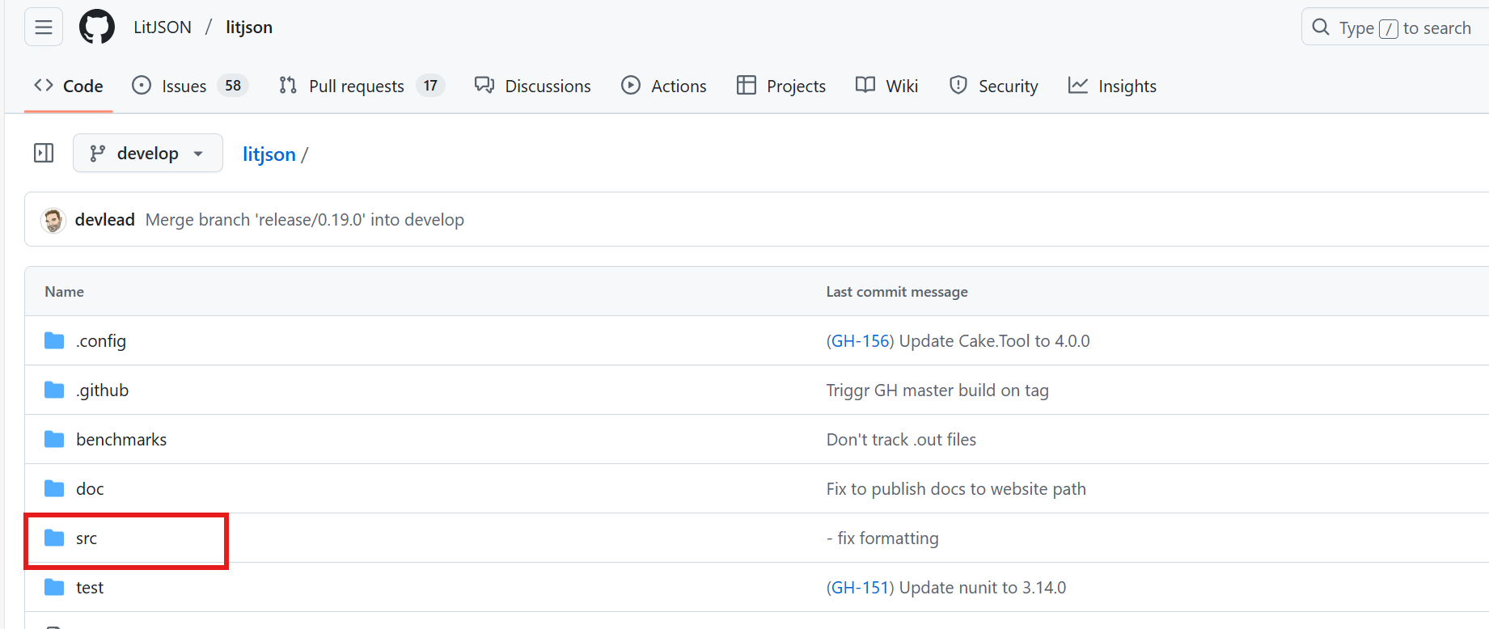Viewport: 1489px width, 629px height.
Task: Open the .github folder
Action: [x=103, y=390]
